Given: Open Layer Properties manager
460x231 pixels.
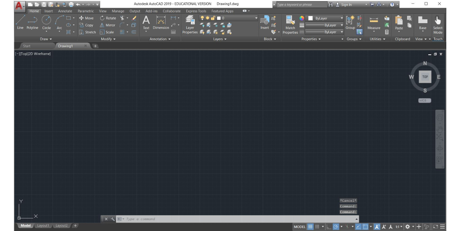Looking at the screenshot, I should pos(190,25).
